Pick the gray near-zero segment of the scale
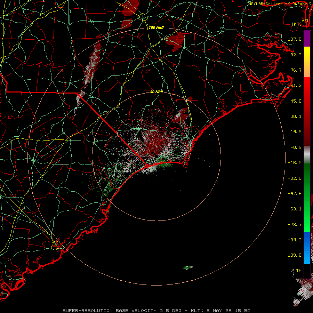Image resolution: width=313 pixels, height=313 pixels. [x=307, y=154]
